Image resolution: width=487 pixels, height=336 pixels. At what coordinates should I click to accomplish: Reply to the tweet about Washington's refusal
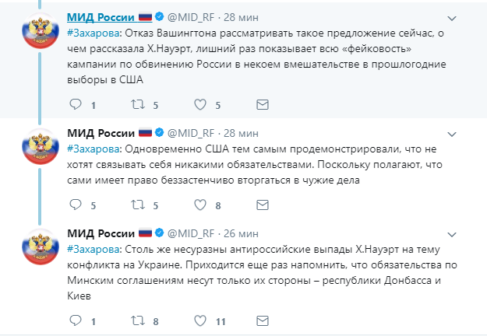tap(76, 104)
